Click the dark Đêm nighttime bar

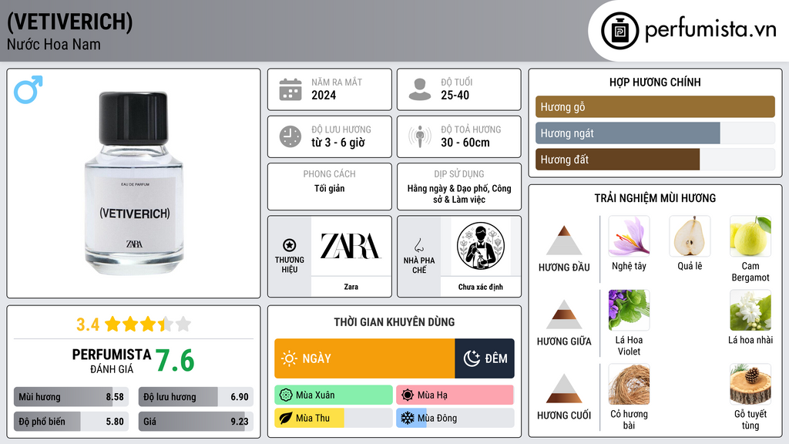[x=485, y=358]
